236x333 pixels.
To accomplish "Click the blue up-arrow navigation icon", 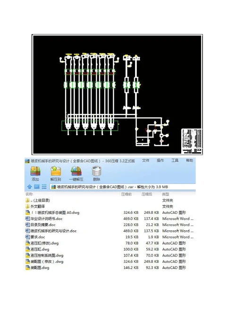I will [x=29, y=187].
